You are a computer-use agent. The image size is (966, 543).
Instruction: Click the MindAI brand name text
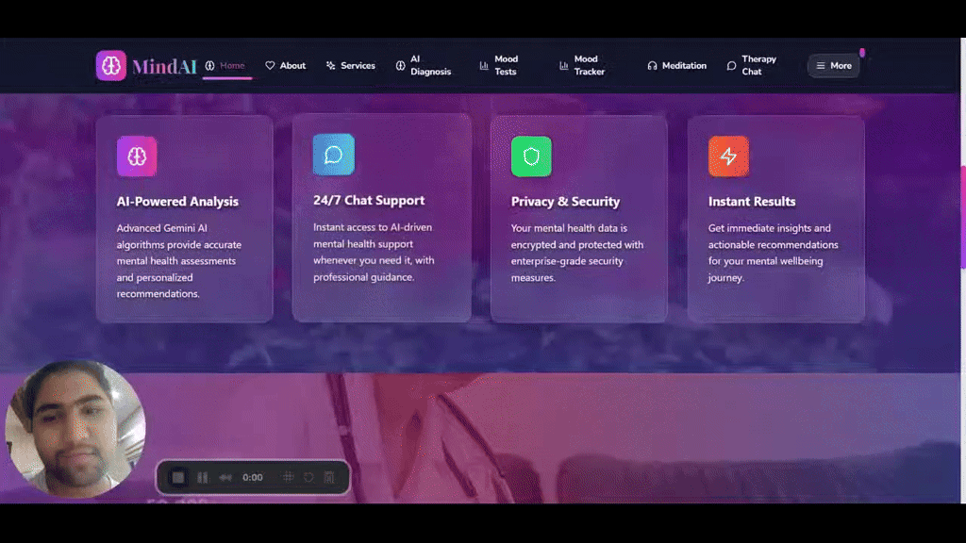pyautogui.click(x=164, y=66)
